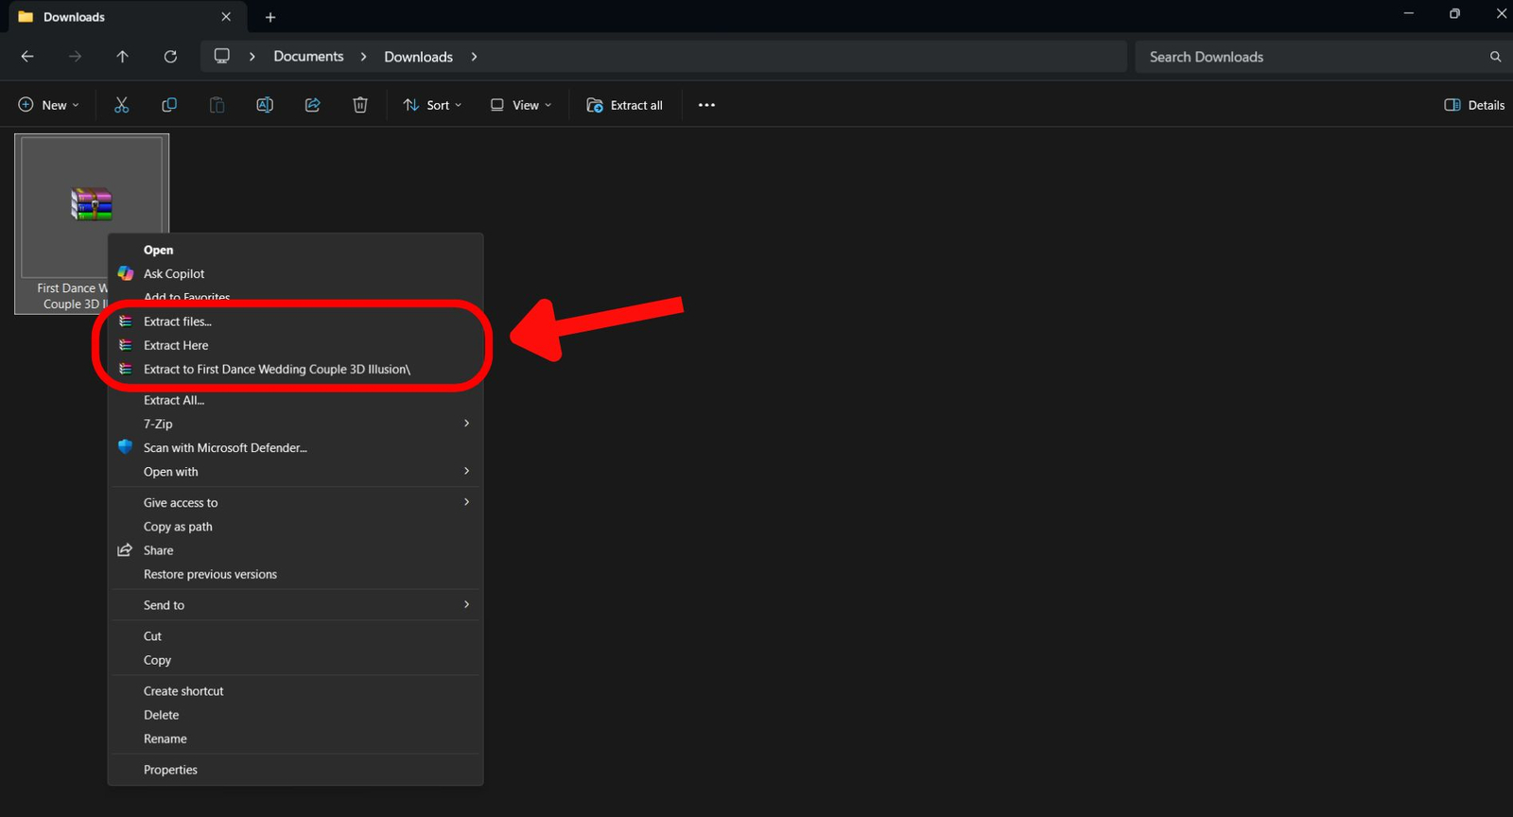This screenshot has width=1513, height=817.
Task: Click the This PC monitor icon in address bar
Action: 222,57
